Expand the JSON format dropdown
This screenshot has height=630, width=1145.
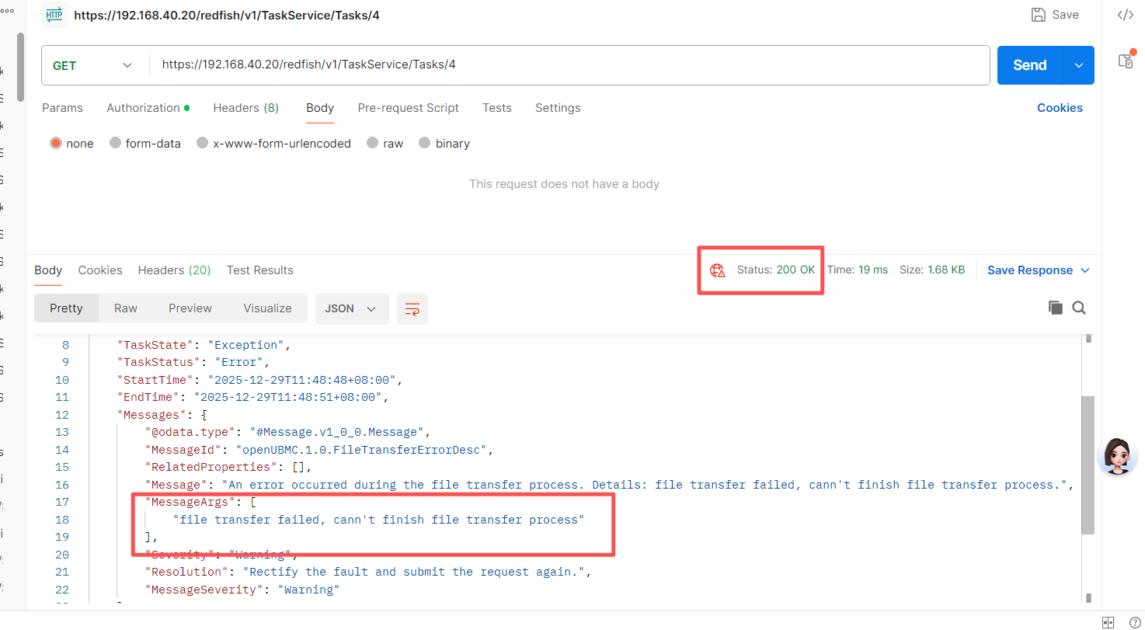point(350,308)
